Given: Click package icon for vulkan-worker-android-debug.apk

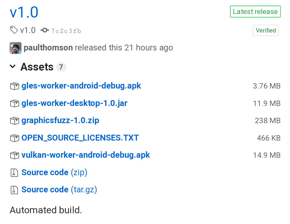Looking at the screenshot, I should click(15, 155).
